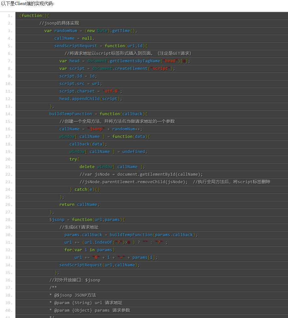Click the comment '//生成GET请求地址'
The width and height of the screenshot is (288, 318).
(x=79, y=227)
